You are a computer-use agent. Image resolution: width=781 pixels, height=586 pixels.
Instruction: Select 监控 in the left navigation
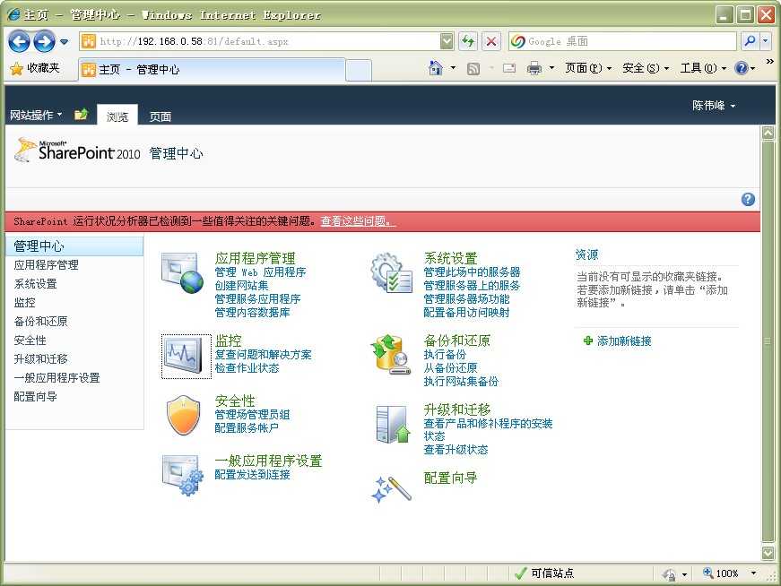click(24, 302)
